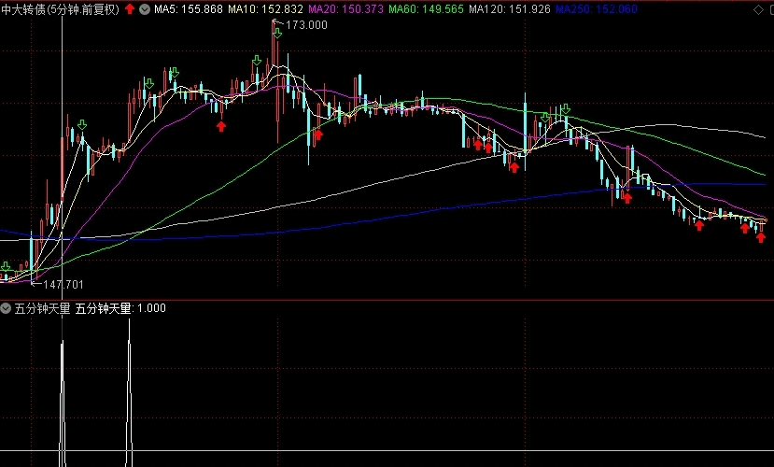Click the final red buy arrow at chart end
Viewport: 774px width, 467px height.
pos(761,237)
